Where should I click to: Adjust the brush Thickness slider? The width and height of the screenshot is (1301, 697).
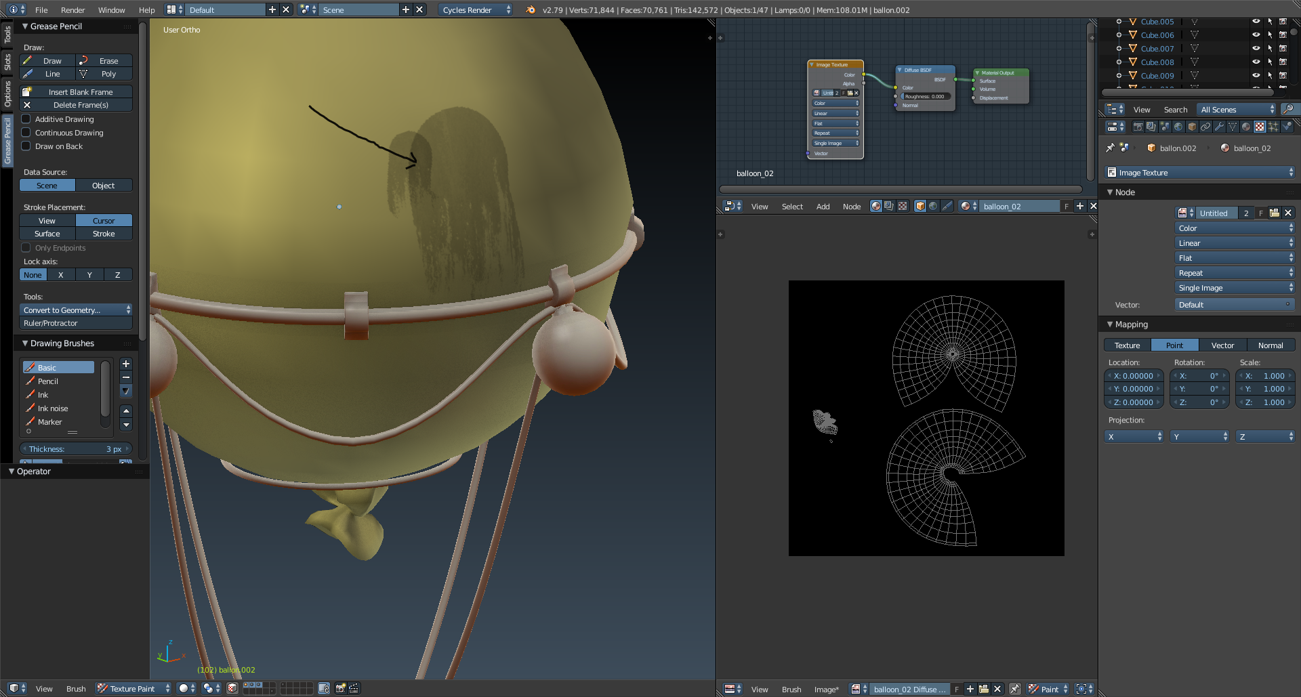coord(76,449)
